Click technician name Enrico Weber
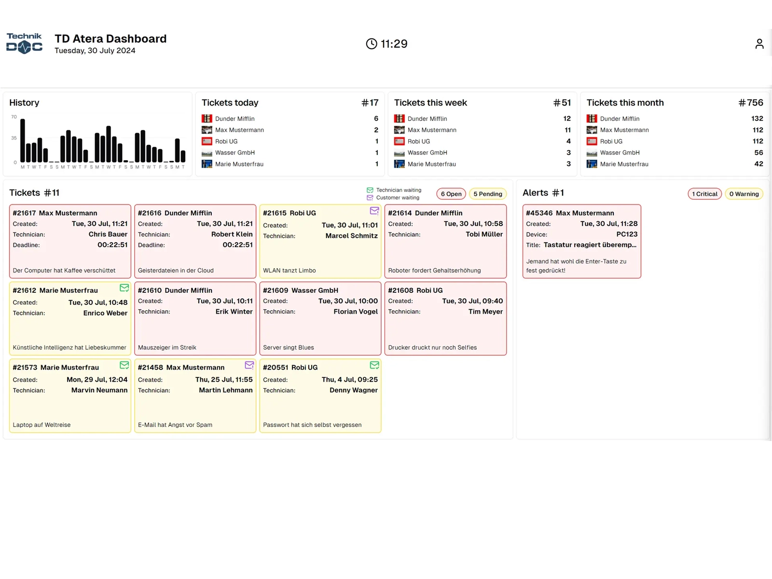 (105, 313)
